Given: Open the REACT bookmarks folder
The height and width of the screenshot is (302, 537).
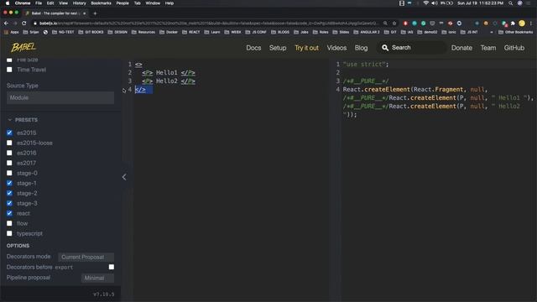Looking at the screenshot, I should tap(192, 32).
